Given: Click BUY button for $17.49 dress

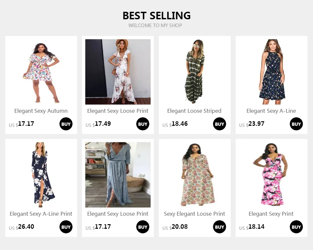Looking at the screenshot, I should click(x=143, y=124).
